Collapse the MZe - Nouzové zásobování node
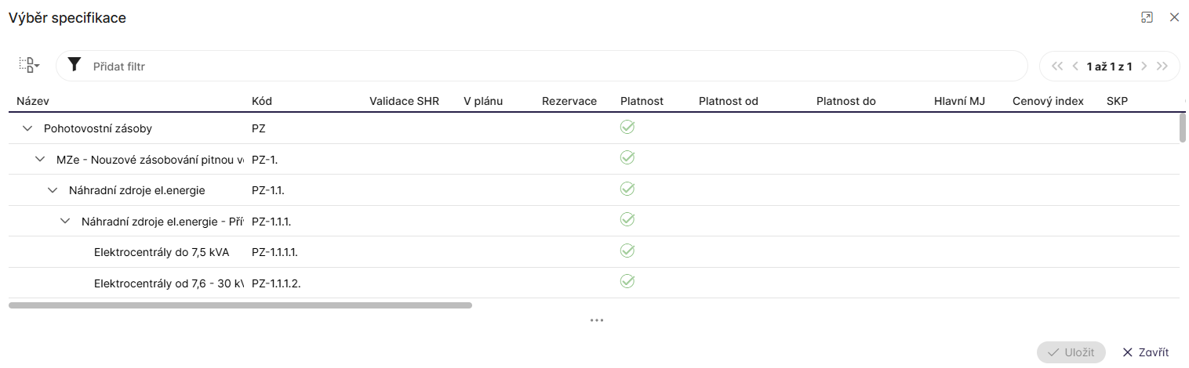The image size is (1189, 368). click(41, 160)
